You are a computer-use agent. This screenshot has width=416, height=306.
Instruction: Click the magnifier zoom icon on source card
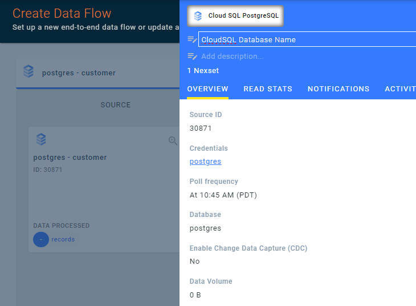[173, 140]
